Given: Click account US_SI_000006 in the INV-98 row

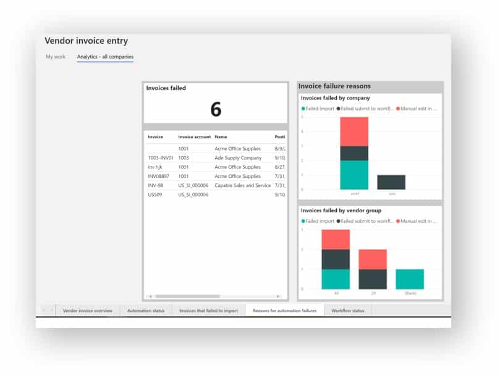Looking at the screenshot, I should tap(193, 185).
